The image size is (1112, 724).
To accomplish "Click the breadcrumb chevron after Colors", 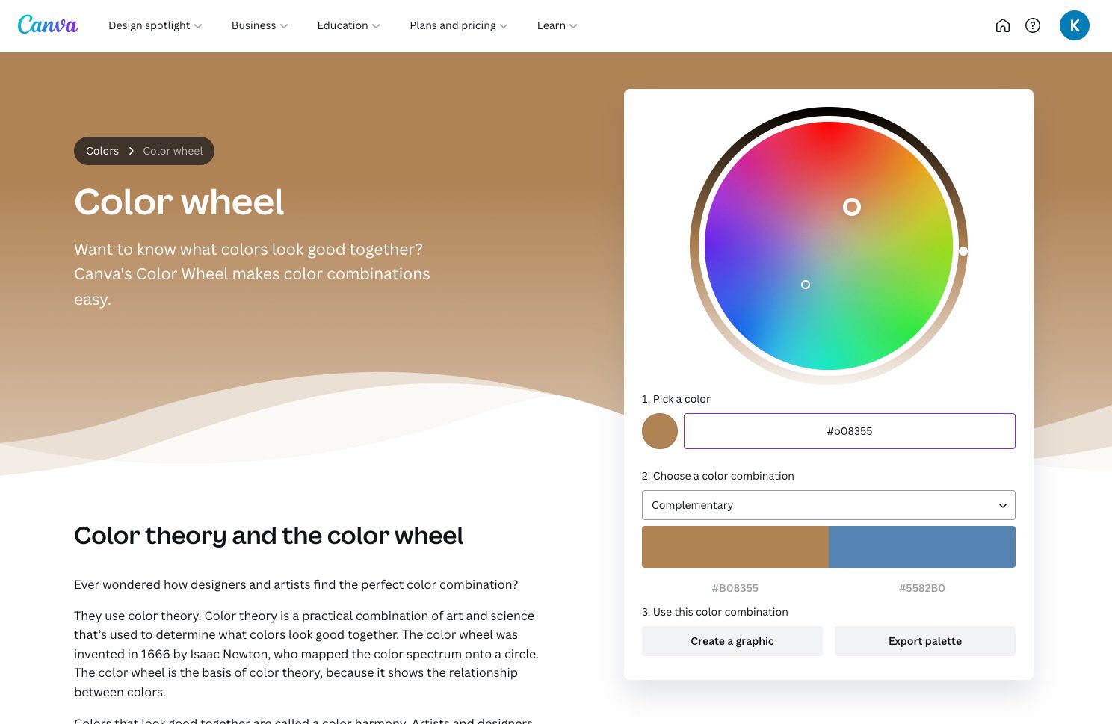I will 132,151.
